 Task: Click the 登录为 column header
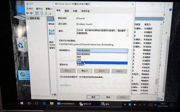147,24
